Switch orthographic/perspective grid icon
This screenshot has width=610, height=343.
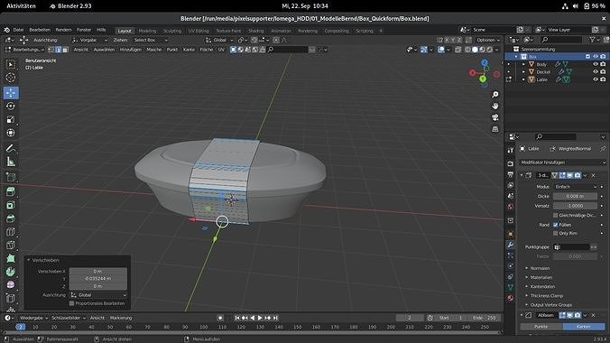coord(494,129)
